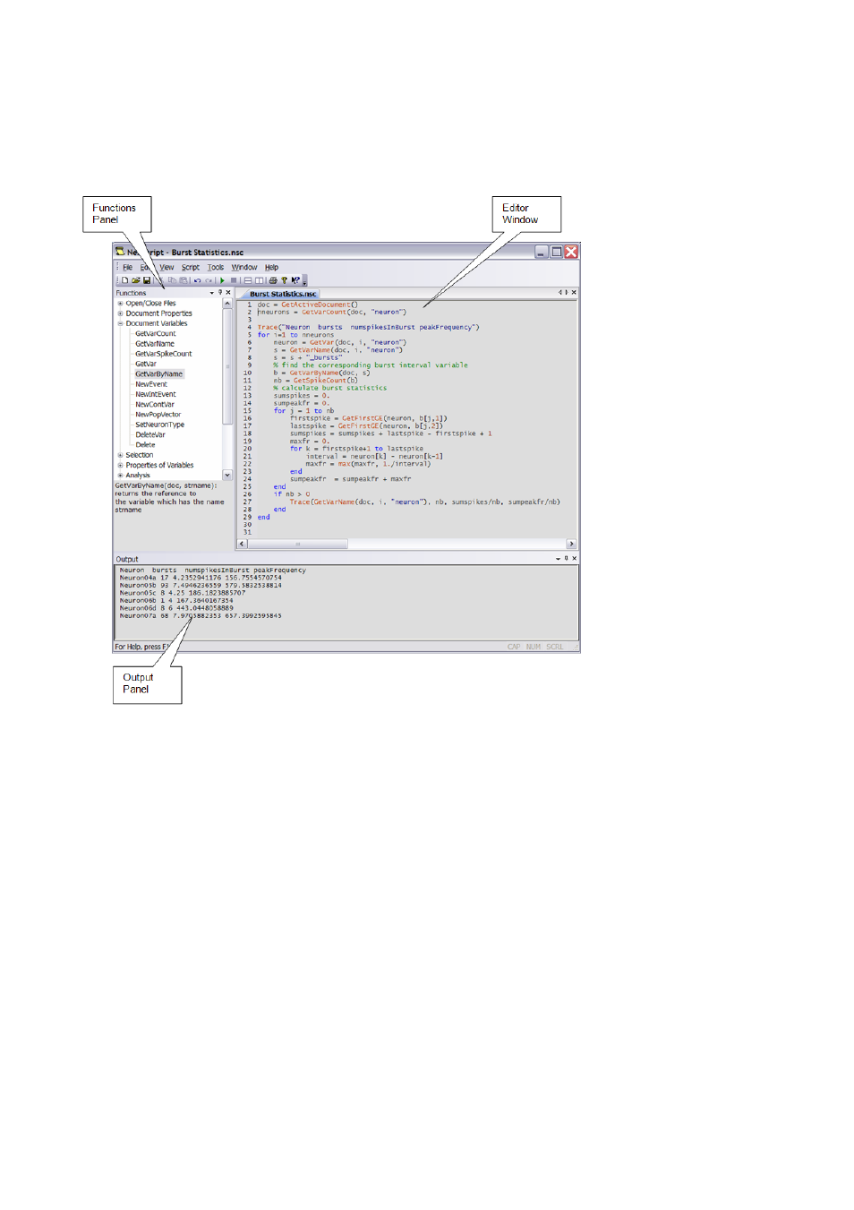This screenshot has height=1210, width=854.
Task: Save the script with the floppy icon
Action: coord(147,280)
